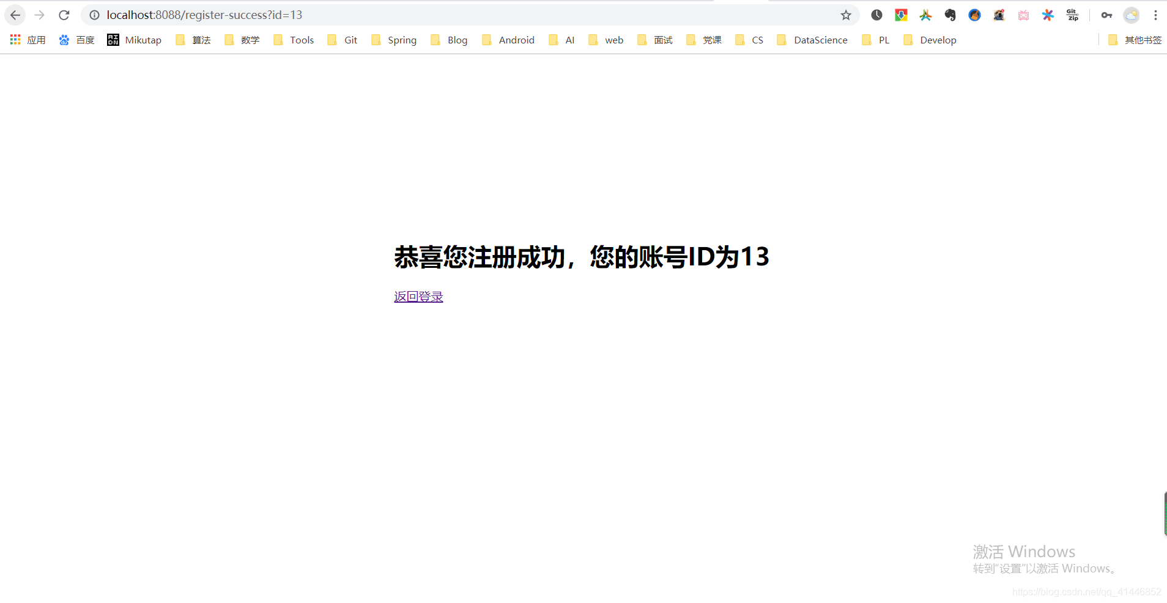This screenshot has width=1167, height=603.
Task: Bookmark this page with the star
Action: pos(847,15)
